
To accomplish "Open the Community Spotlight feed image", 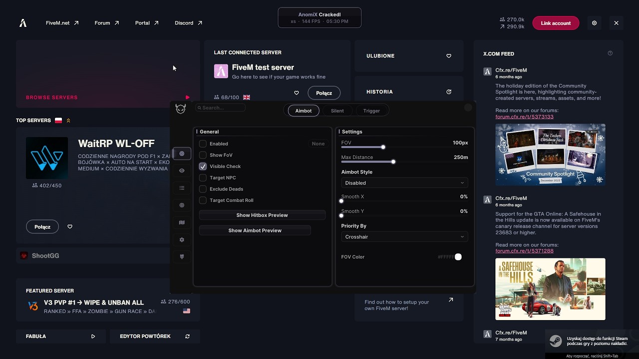I will (x=550, y=155).
